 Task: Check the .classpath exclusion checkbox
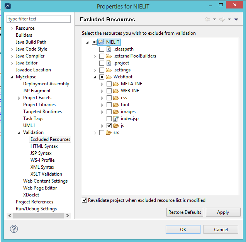click(102, 49)
